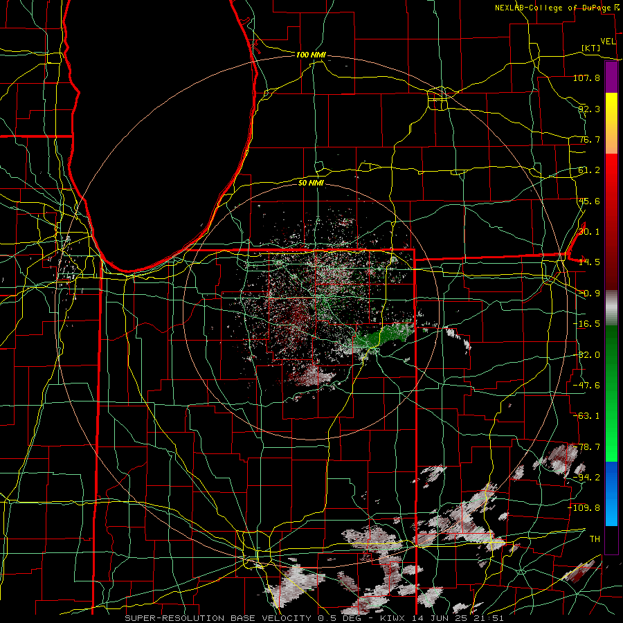This screenshot has height=623, width=623.
Task: Click the [KT] units label
Action: tap(591, 48)
